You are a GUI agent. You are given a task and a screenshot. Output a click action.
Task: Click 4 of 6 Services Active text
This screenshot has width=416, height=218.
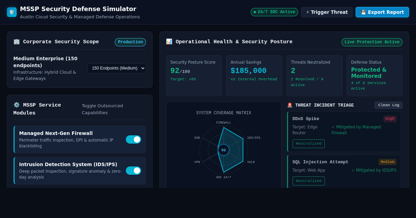pyautogui.click(x=369, y=86)
